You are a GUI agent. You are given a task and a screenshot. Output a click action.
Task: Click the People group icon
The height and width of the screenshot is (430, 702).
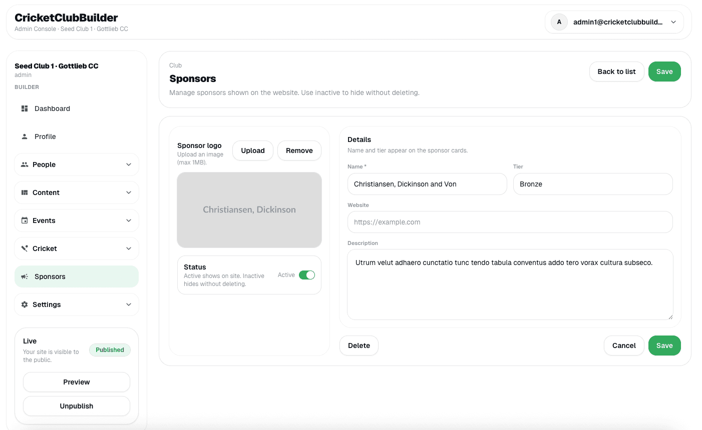[25, 164]
